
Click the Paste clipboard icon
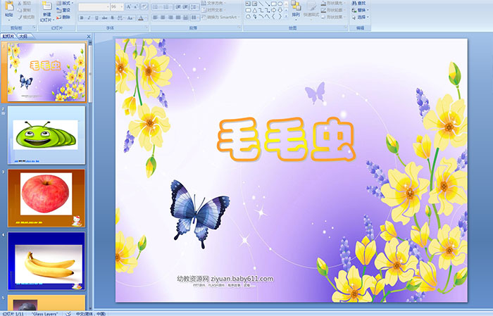tap(9, 7)
